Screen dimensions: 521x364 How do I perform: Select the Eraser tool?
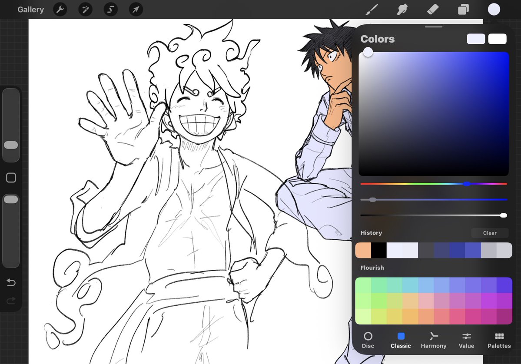point(433,9)
